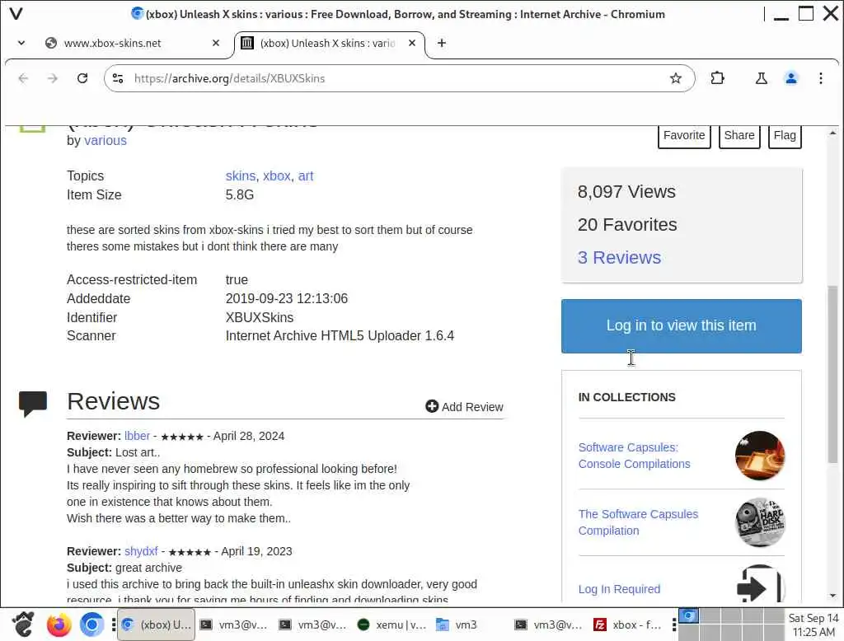Open the system menu icon in taskbar

point(22,625)
